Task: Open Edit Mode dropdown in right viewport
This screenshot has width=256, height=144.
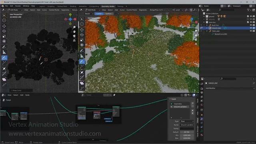Action: coord(92,10)
